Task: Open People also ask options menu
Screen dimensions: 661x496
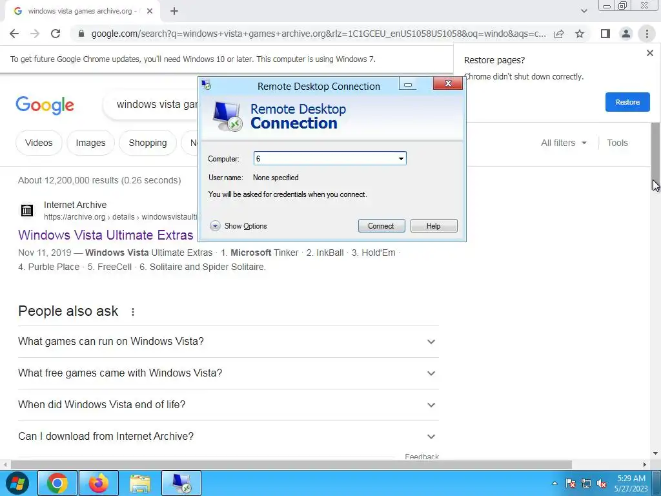Action: (x=133, y=312)
